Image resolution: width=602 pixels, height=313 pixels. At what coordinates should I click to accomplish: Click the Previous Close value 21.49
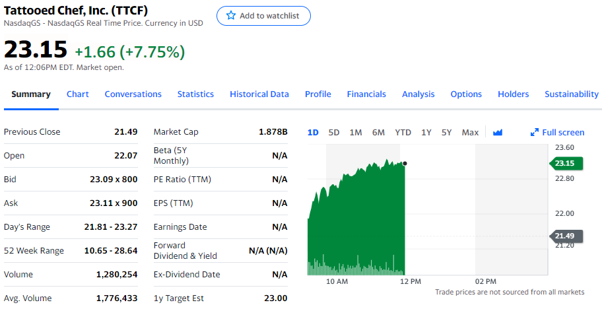click(x=125, y=131)
